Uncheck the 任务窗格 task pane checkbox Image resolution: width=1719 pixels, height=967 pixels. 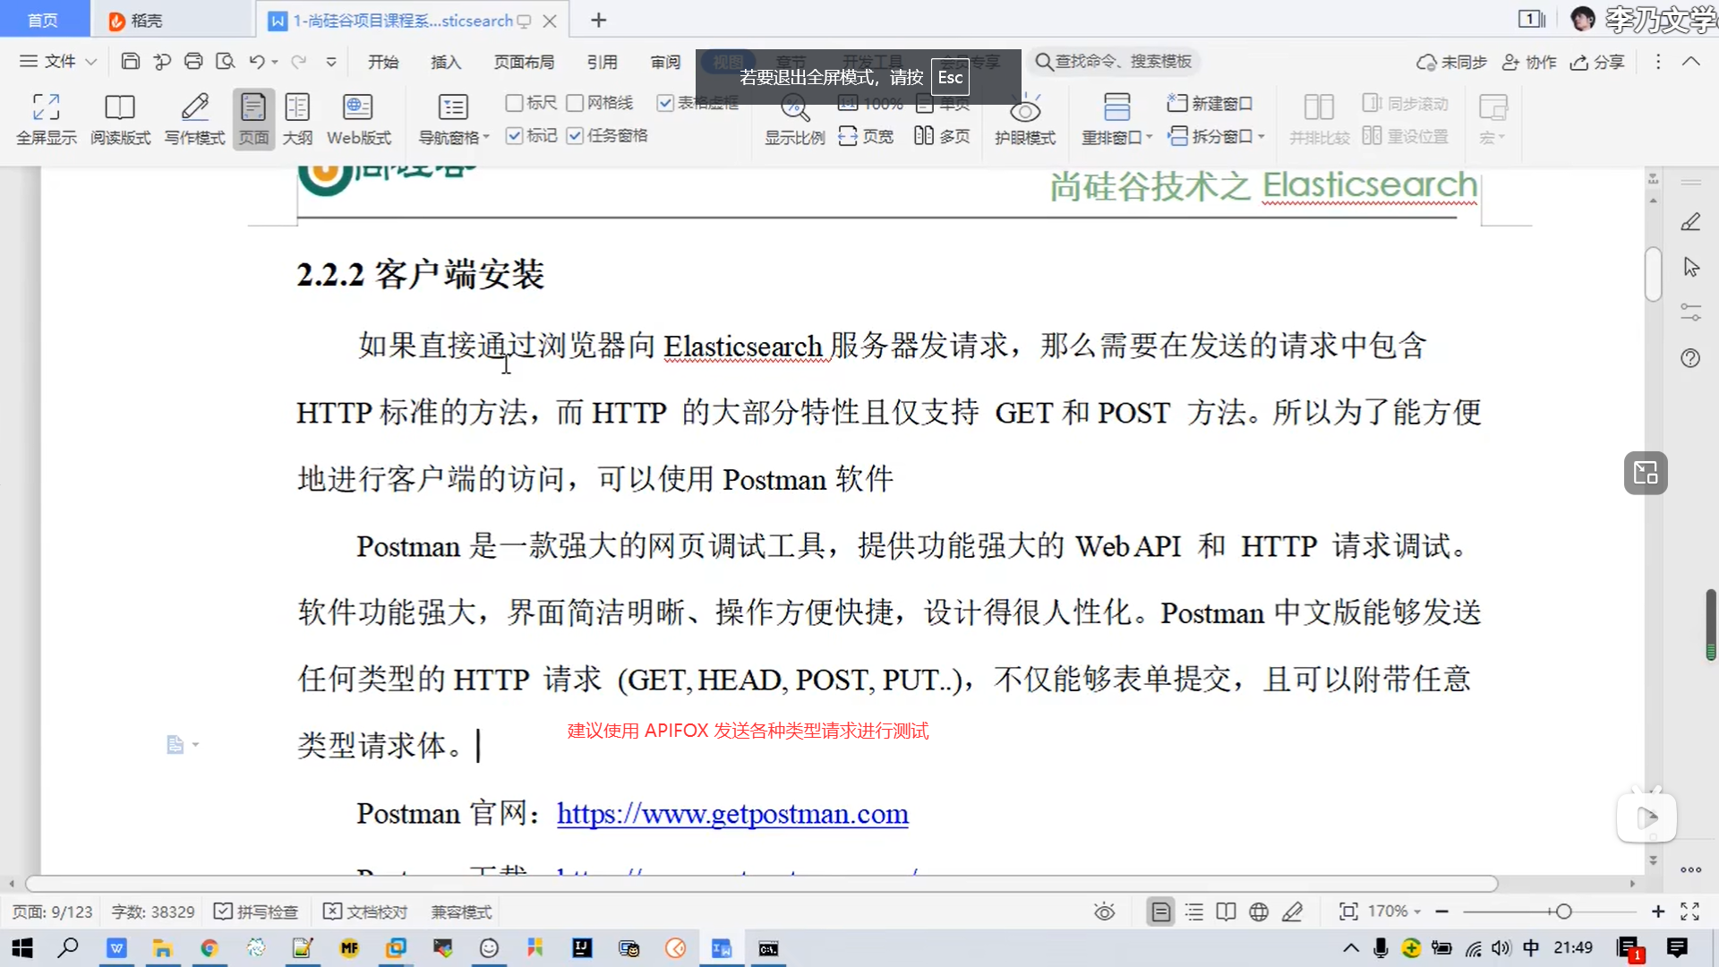point(575,136)
